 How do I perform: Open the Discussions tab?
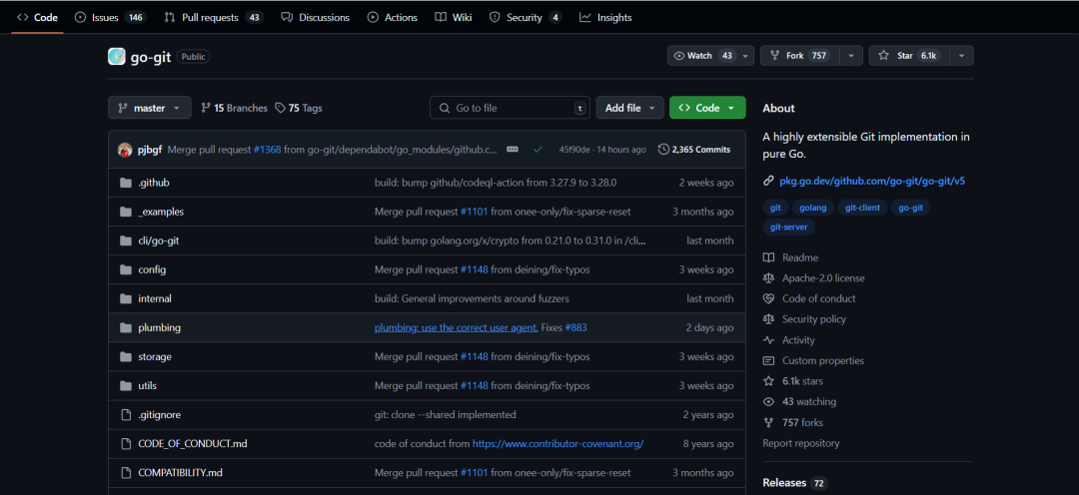pyautogui.click(x=315, y=18)
